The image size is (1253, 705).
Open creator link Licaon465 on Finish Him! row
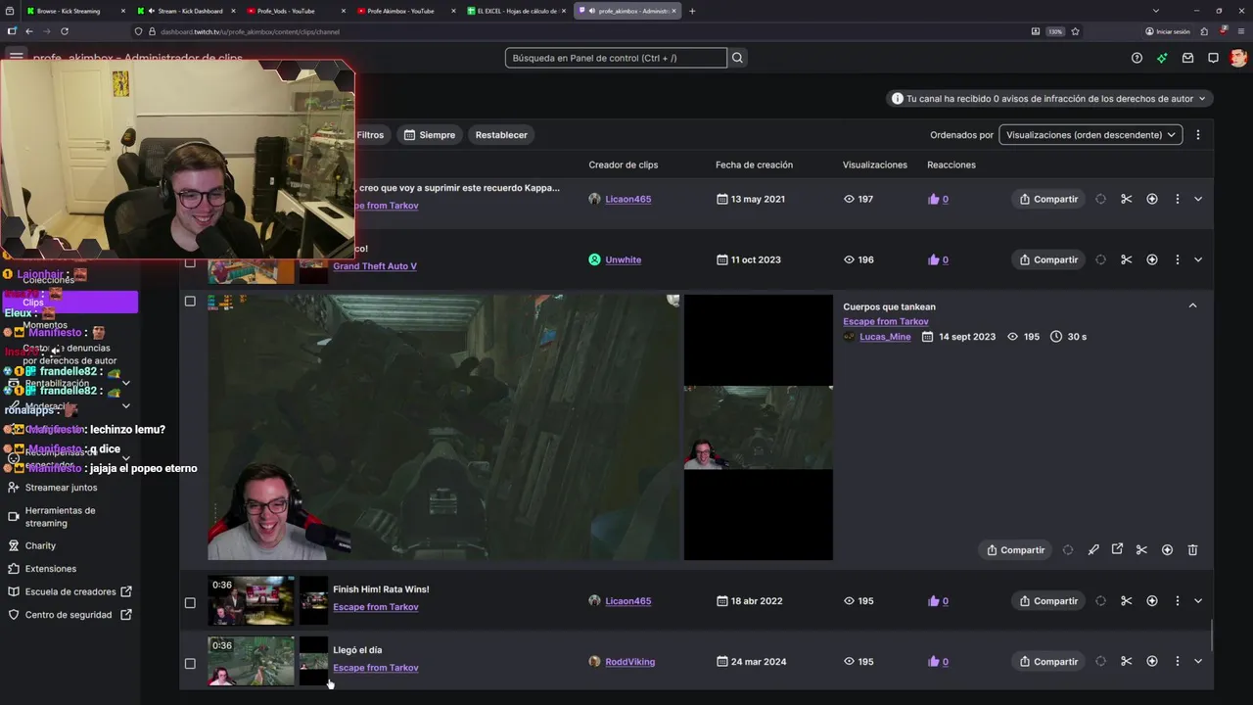tap(627, 601)
